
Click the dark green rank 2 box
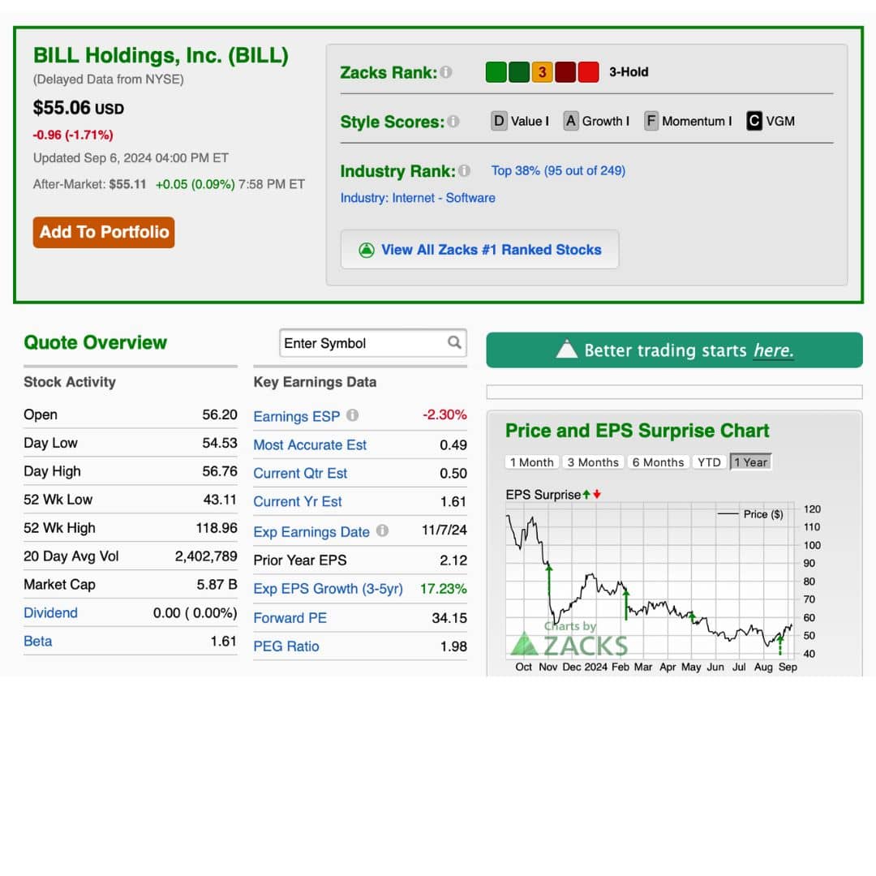pos(519,72)
